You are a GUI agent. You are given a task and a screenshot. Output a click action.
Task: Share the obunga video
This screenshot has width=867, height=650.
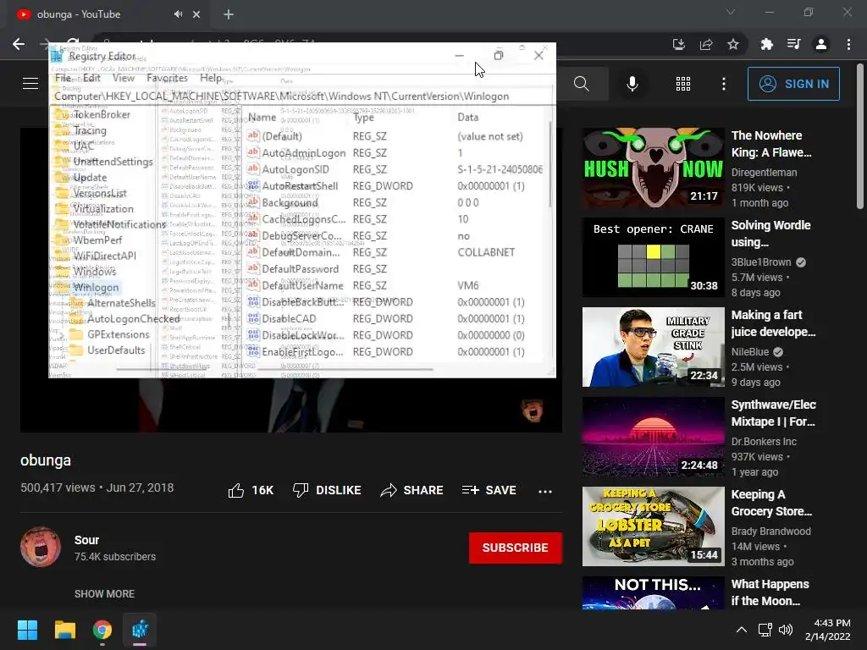point(411,490)
